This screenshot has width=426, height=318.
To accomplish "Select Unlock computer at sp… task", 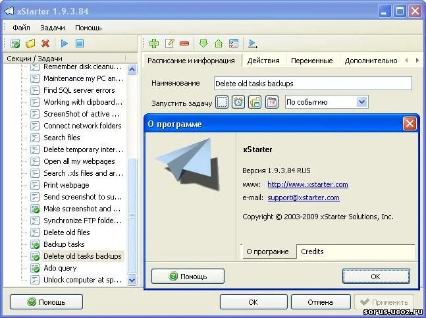I will click(x=82, y=280).
